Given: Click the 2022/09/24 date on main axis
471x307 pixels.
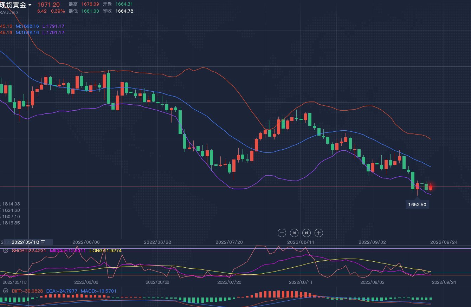Looking at the screenshot, I should tap(444, 242).
